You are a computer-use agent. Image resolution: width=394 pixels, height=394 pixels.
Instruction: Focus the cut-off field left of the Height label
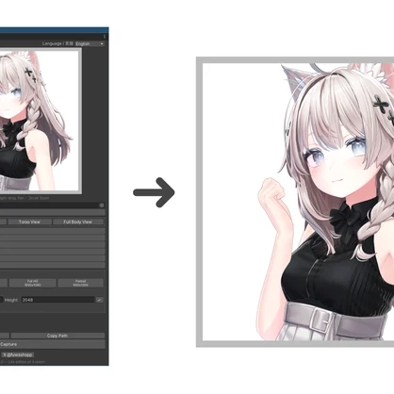pos(2,300)
